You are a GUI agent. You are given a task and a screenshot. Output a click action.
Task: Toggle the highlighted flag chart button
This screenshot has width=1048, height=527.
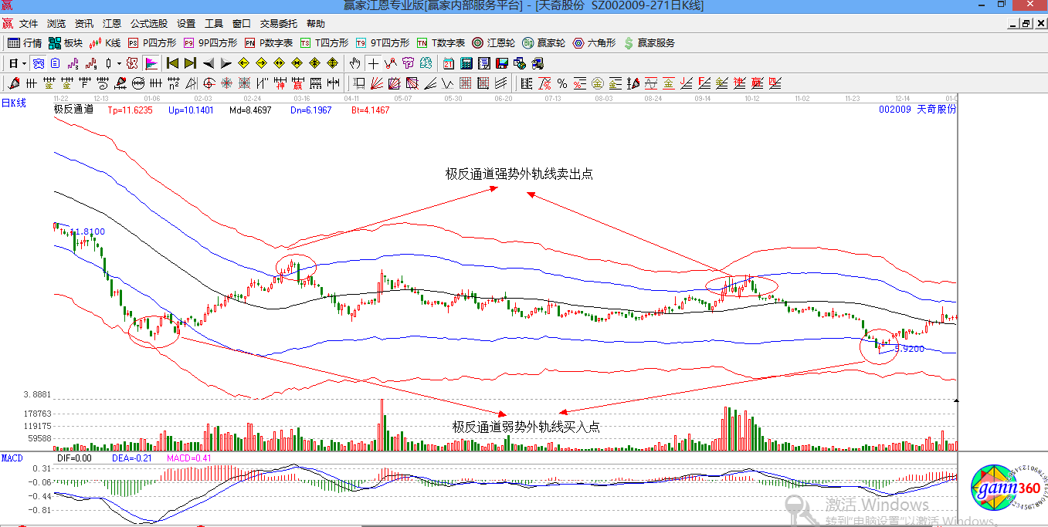151,63
